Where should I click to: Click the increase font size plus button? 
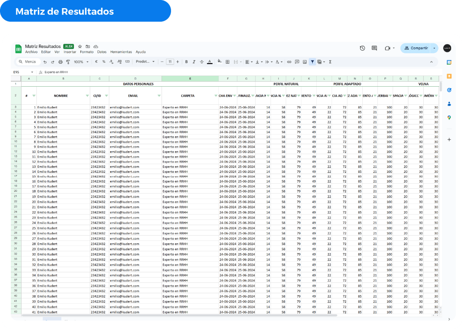[178, 62]
